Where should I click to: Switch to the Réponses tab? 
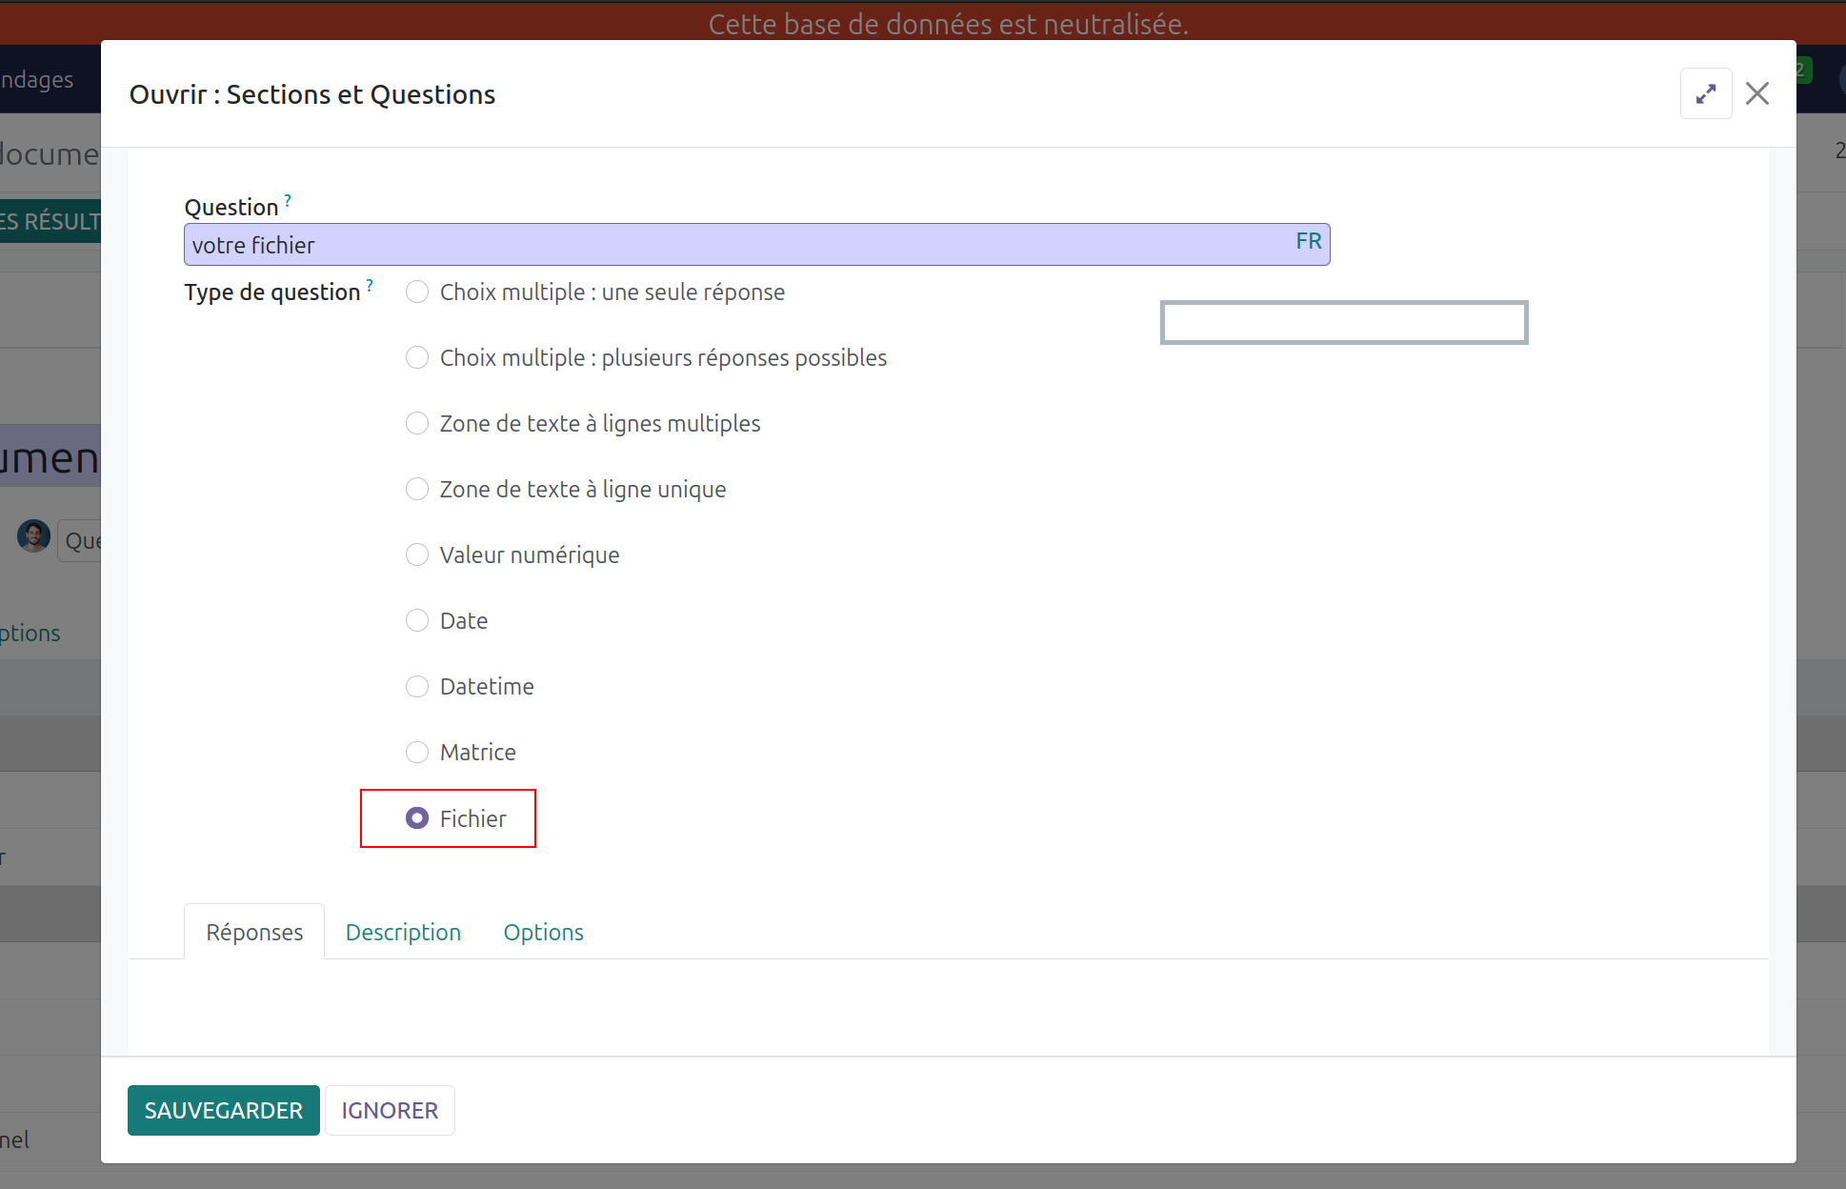point(254,932)
